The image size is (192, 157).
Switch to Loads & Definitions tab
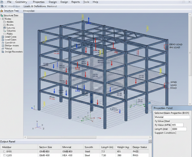34,6
